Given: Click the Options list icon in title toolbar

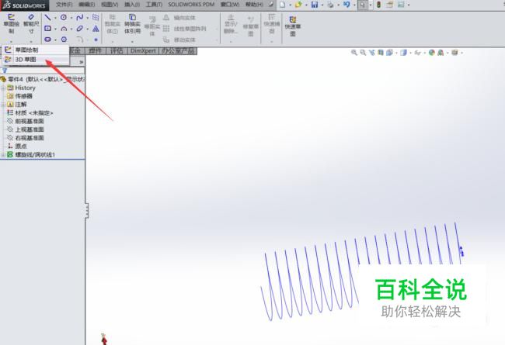Looking at the screenshot, I should (x=401, y=5).
